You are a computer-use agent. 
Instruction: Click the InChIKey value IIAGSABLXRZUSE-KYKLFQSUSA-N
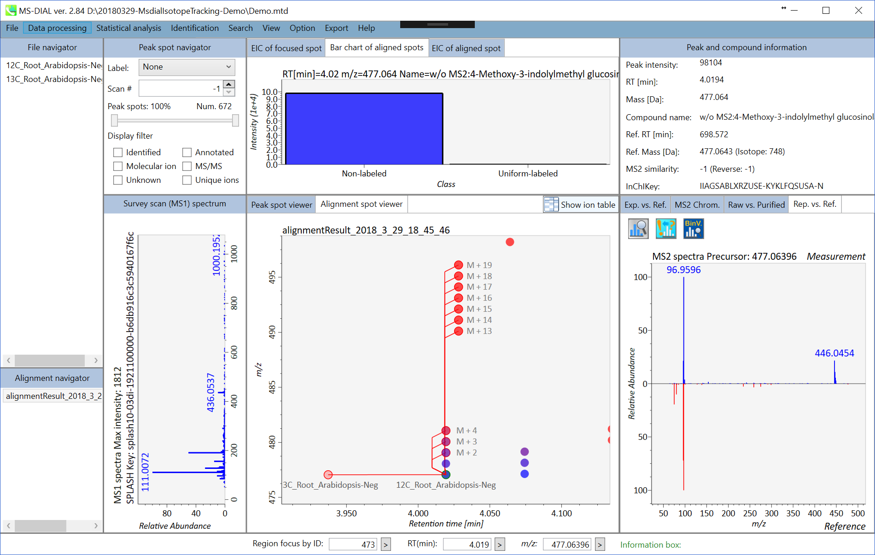click(761, 186)
